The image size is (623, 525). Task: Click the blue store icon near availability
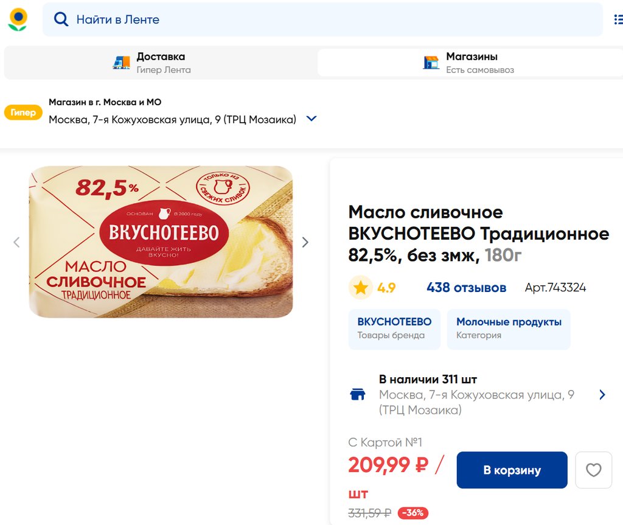click(358, 394)
